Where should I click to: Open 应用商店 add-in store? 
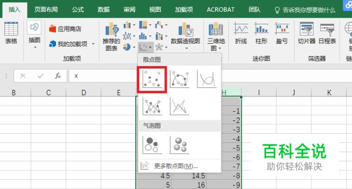coord(65,29)
